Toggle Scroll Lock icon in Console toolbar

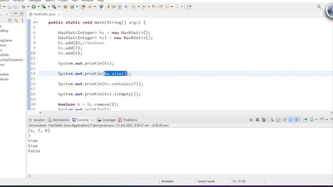[x=278, y=120]
